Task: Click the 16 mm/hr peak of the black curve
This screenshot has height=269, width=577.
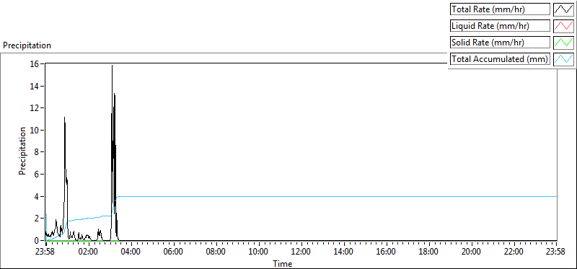Action: pyautogui.click(x=113, y=66)
